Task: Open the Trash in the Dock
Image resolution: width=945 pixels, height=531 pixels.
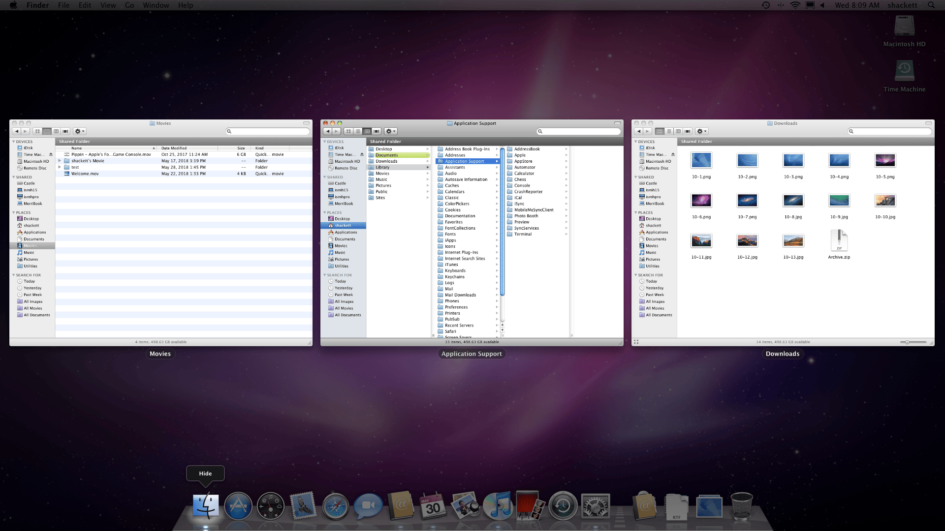Action: 741,506
